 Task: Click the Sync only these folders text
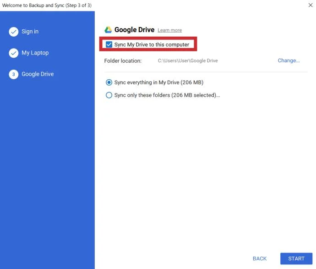point(167,95)
